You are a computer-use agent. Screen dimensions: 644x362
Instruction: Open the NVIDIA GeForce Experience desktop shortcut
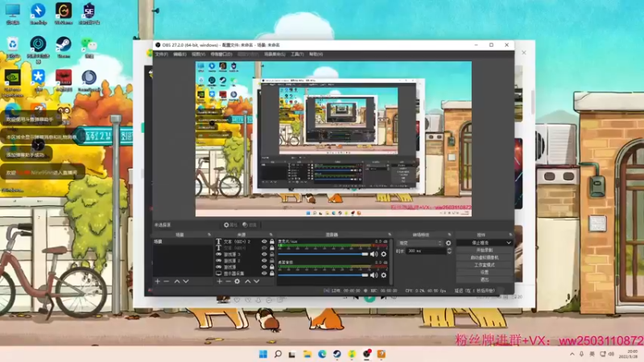pos(13,83)
